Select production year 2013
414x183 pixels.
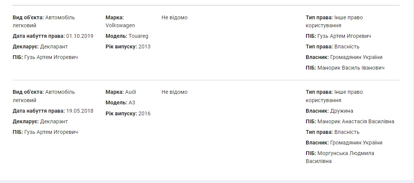coord(144,47)
